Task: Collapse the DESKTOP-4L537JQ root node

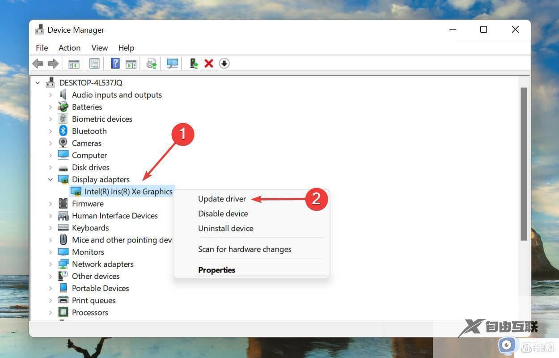Action: (38, 83)
